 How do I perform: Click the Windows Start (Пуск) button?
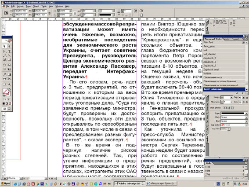coord(6,183)
